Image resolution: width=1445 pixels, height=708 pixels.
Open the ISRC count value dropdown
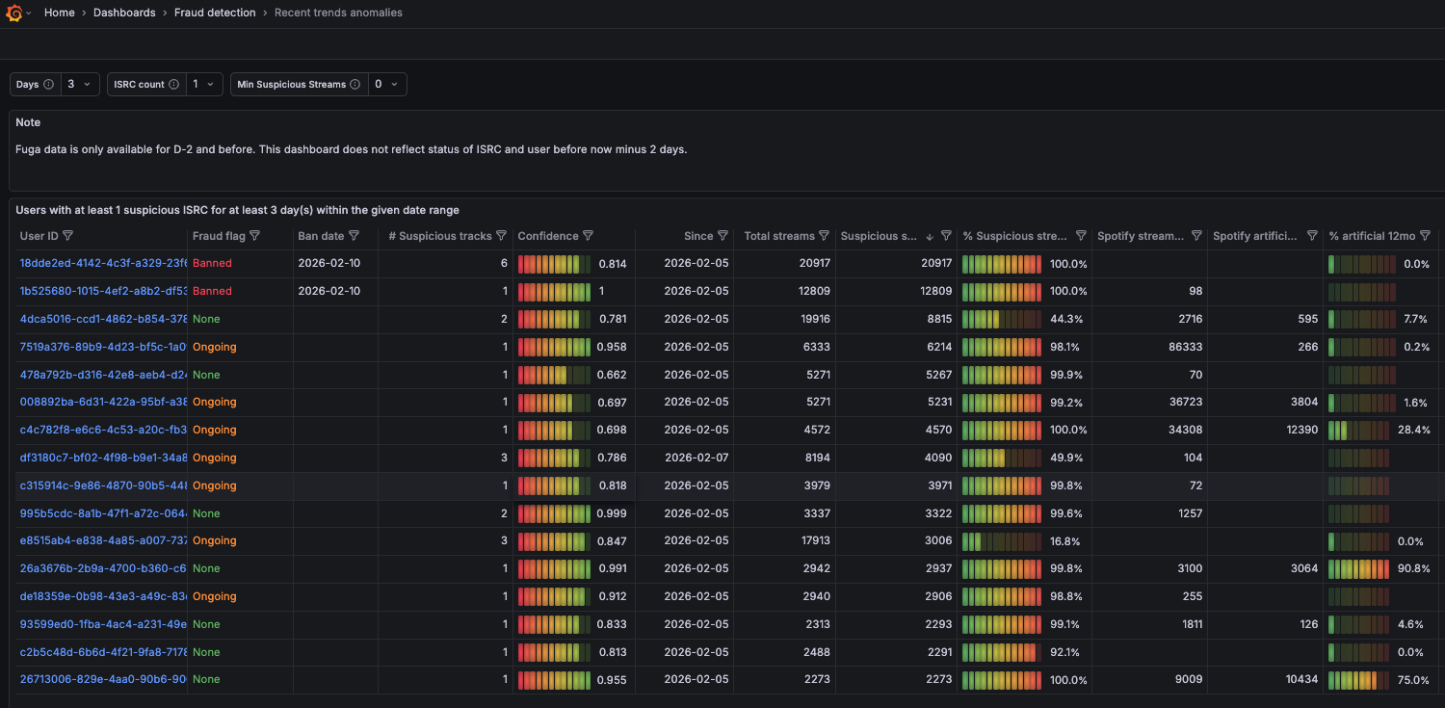tap(203, 85)
